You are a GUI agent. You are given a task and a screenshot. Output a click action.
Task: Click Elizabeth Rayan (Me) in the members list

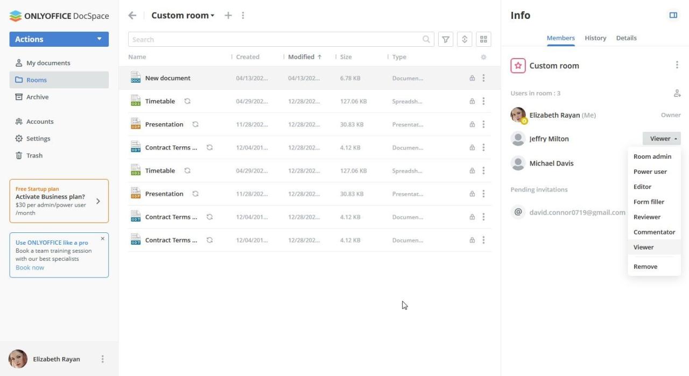pyautogui.click(x=563, y=115)
